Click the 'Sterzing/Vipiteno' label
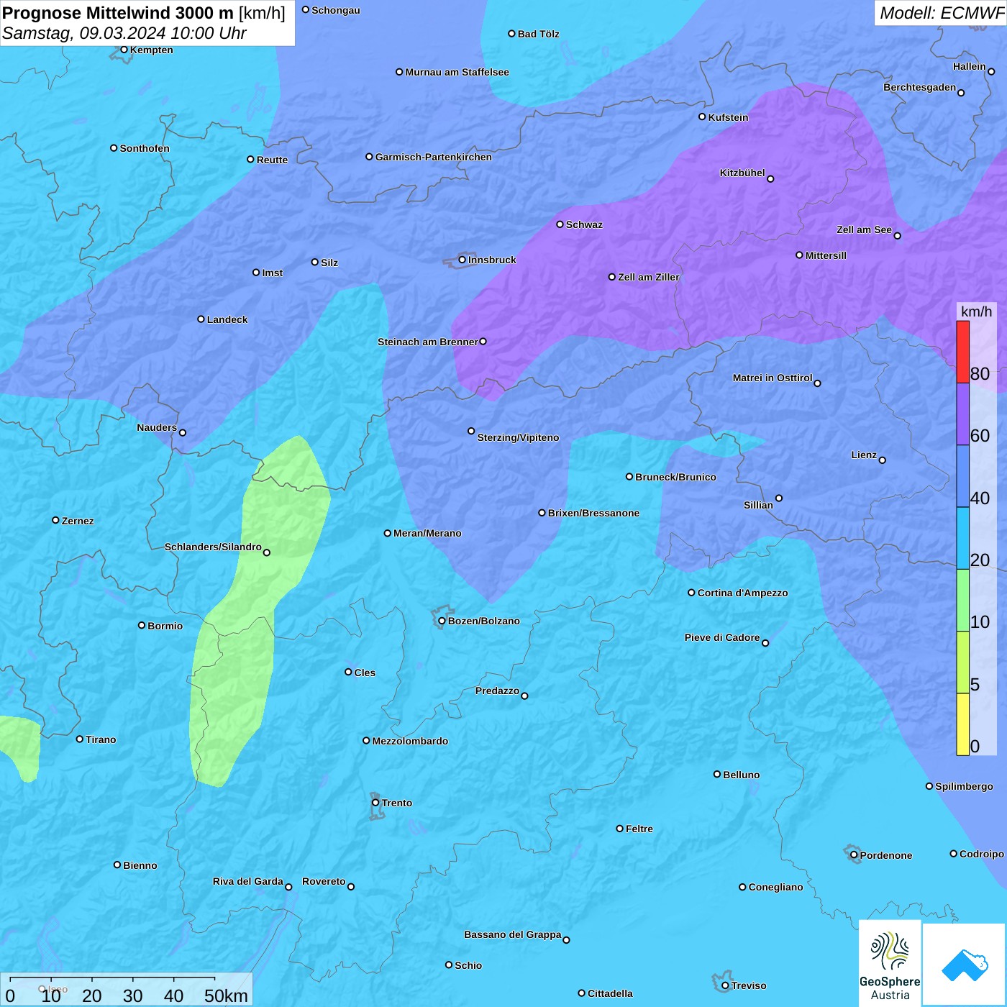The width and height of the screenshot is (1007, 1007). [x=518, y=437]
